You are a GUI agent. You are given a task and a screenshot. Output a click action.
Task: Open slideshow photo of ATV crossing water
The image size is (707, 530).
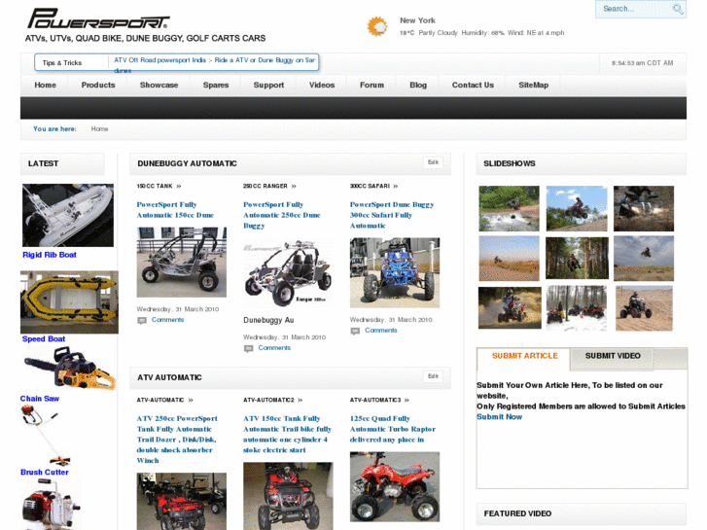(x=509, y=208)
